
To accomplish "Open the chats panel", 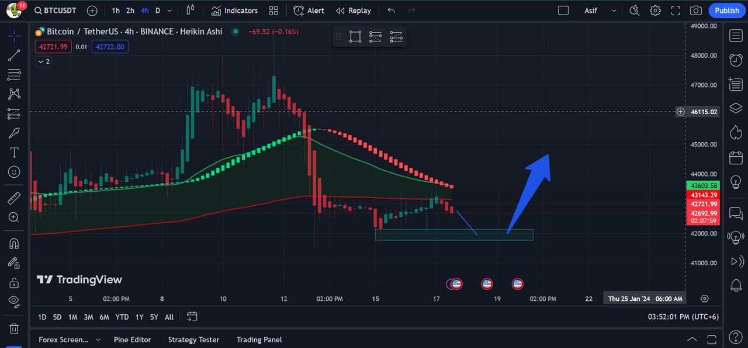I will coord(736,212).
